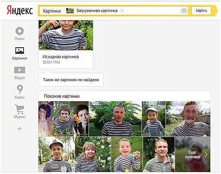
Task: Click the Найти button
Action: click(x=201, y=11)
